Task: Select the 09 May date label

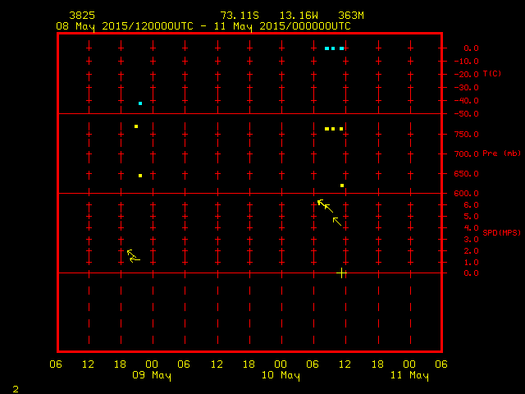Action: click(x=151, y=376)
